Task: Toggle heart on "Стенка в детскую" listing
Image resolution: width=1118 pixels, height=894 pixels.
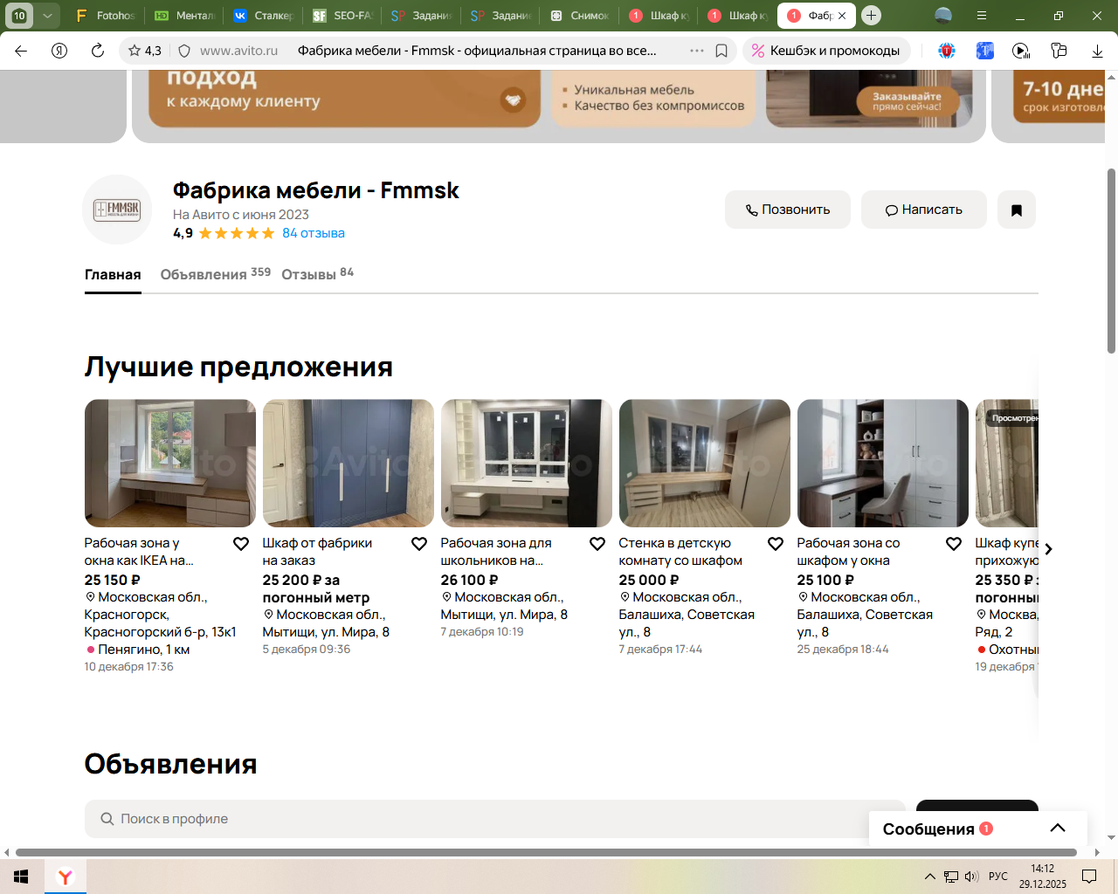Action: [x=776, y=544]
